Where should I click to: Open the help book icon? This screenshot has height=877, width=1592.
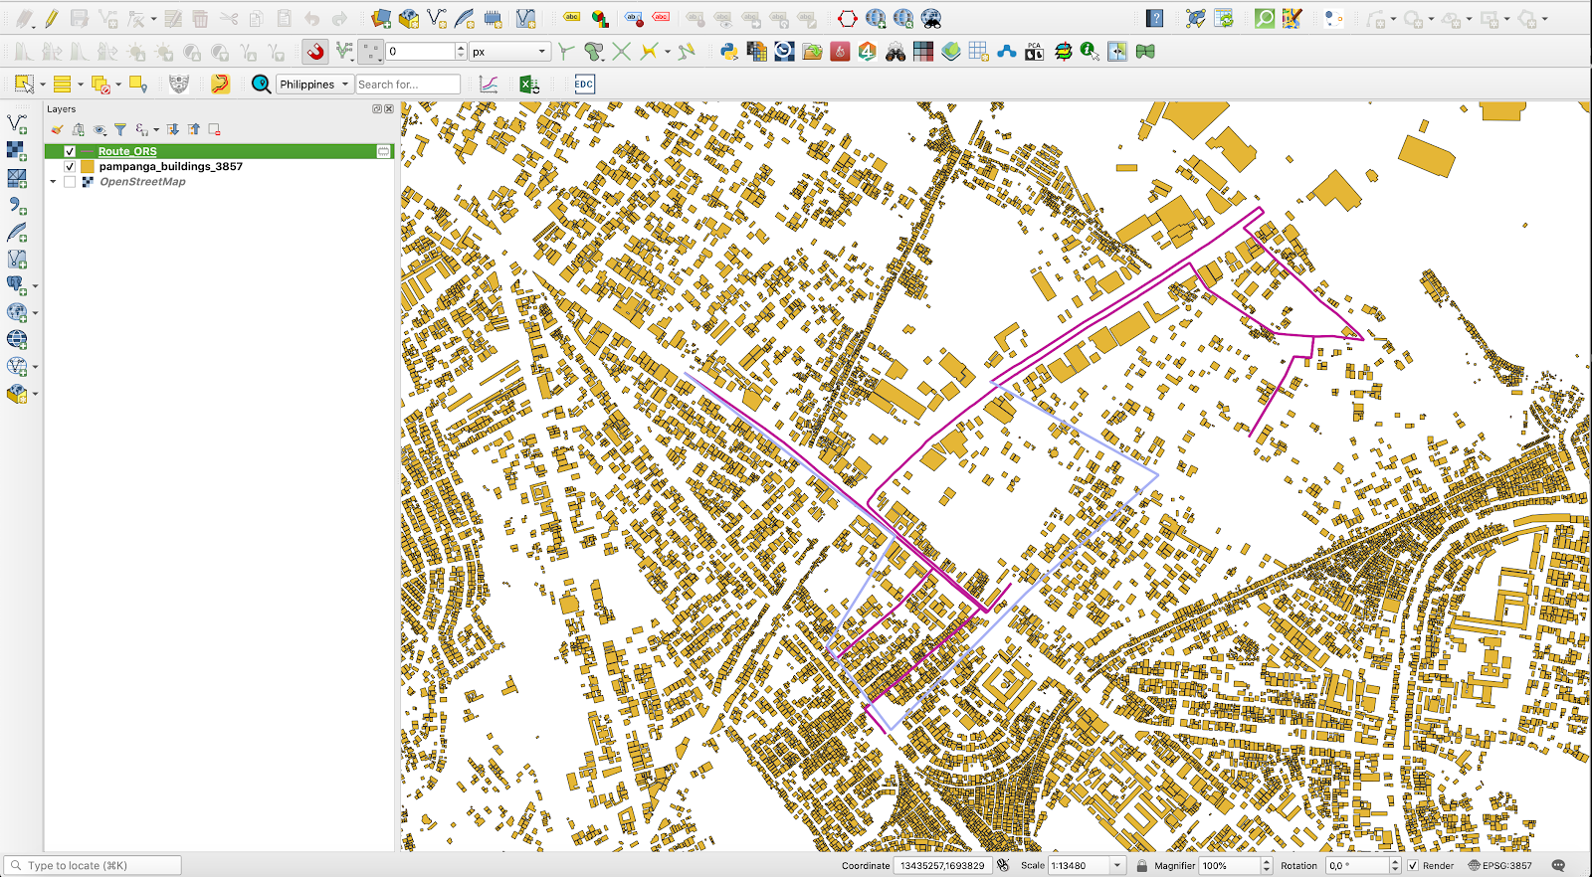pyautogui.click(x=1154, y=19)
